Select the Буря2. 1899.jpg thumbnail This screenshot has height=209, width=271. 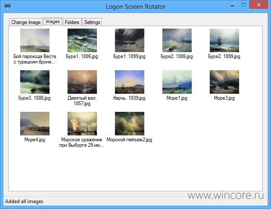pos(224,40)
